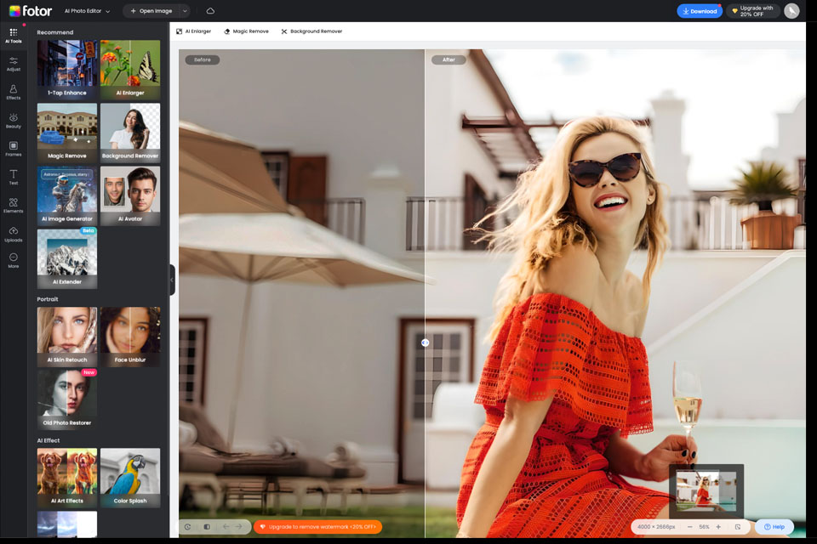Open the Elements panel in sidebar
The width and height of the screenshot is (817, 544).
pos(14,206)
